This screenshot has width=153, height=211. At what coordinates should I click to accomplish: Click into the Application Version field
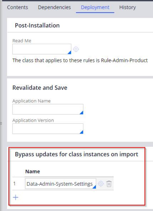(48, 129)
